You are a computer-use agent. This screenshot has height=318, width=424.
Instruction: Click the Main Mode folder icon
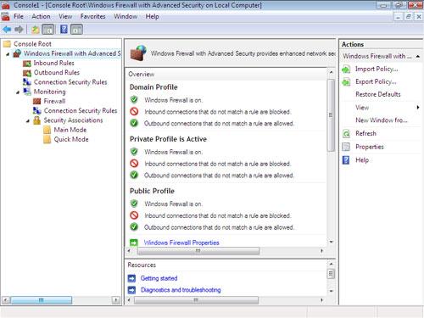click(x=47, y=130)
